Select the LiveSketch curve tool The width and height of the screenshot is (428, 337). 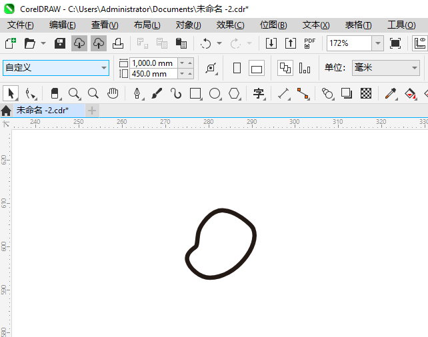[x=176, y=93]
